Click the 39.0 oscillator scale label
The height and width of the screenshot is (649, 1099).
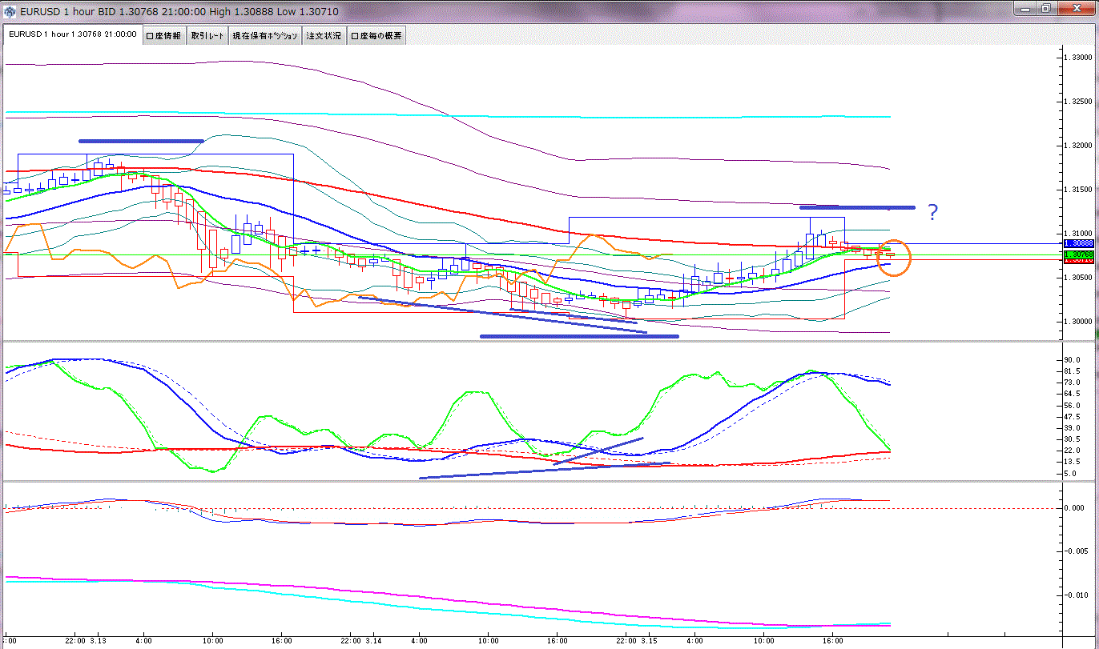tap(1073, 428)
